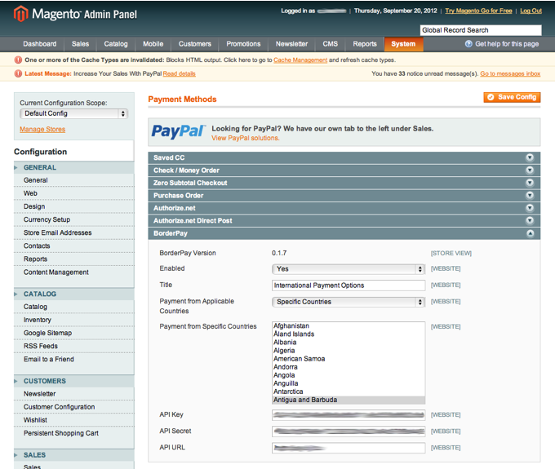The image size is (555, 469).
Task: Open the Promotions menu
Action: click(x=243, y=44)
